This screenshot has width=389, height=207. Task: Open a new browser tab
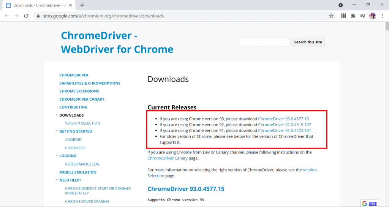pyautogui.click(x=82, y=5)
